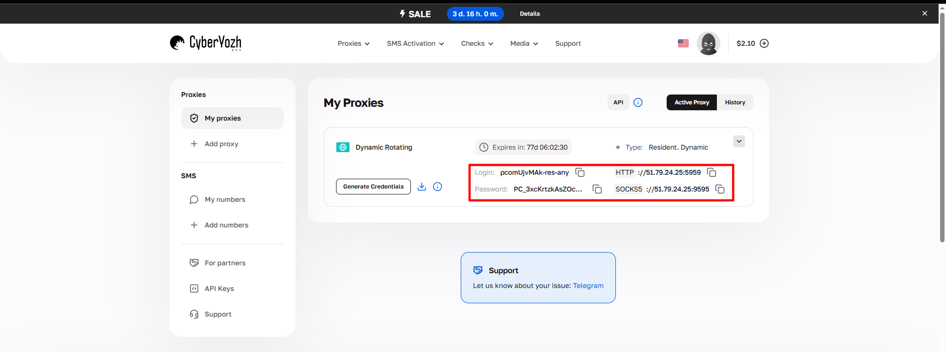Screen dimensions: 946x352
Task: Open the user avatar profile
Action: click(708, 43)
